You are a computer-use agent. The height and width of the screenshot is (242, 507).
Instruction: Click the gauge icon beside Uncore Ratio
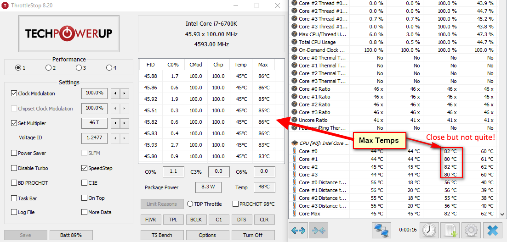coord(294,120)
